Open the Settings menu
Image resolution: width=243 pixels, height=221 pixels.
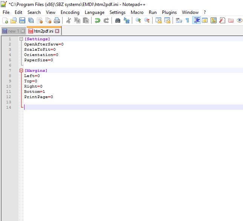(x=118, y=12)
